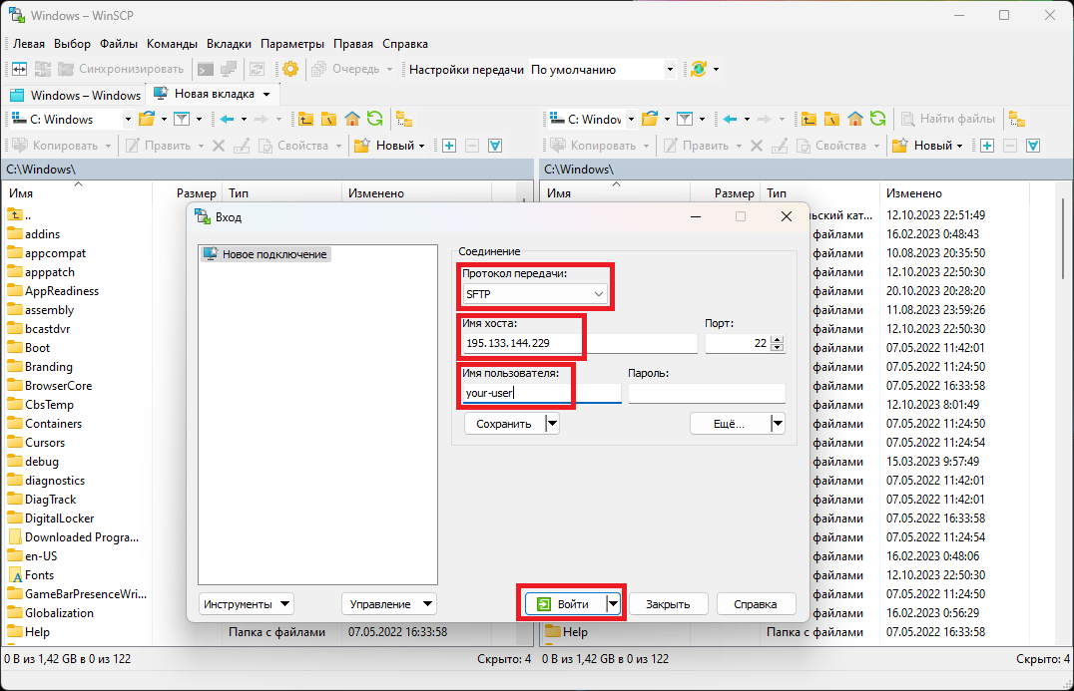Click into the Пароль password field
1074x691 pixels.
(707, 393)
